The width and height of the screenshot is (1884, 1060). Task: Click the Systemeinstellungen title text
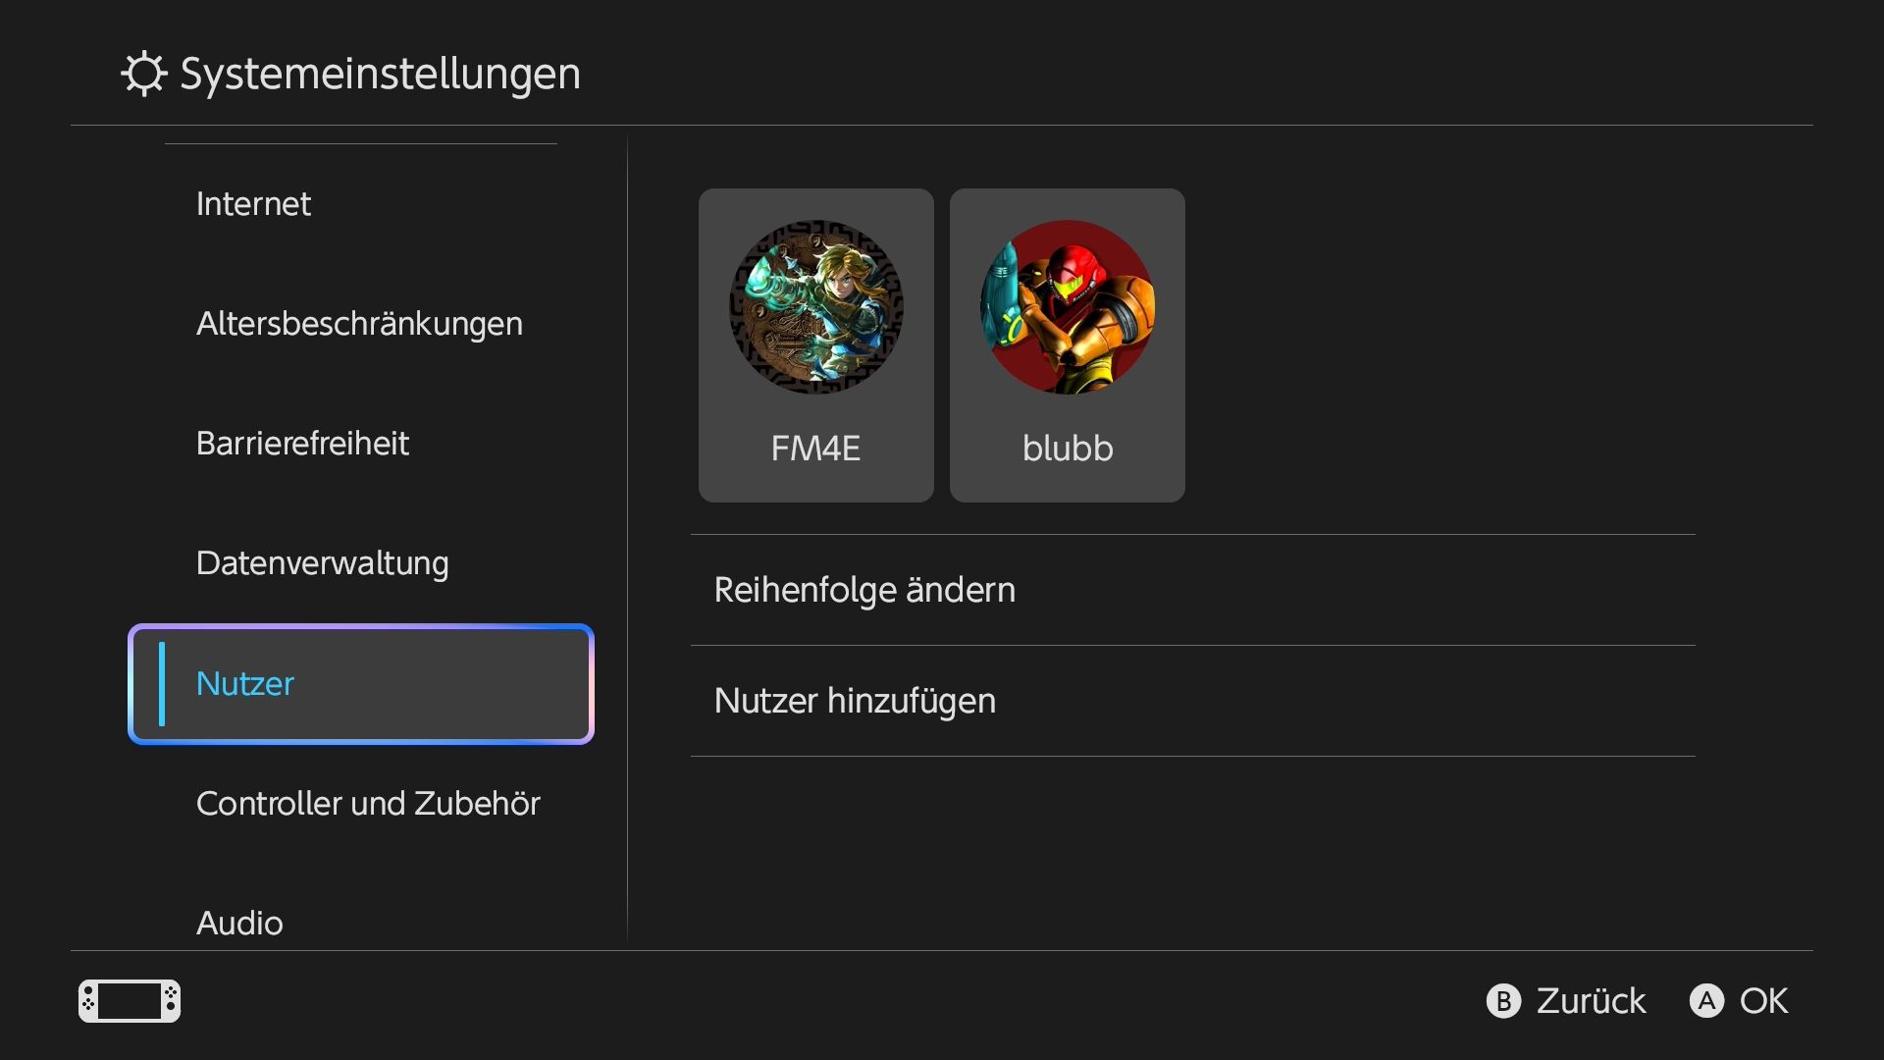(381, 75)
